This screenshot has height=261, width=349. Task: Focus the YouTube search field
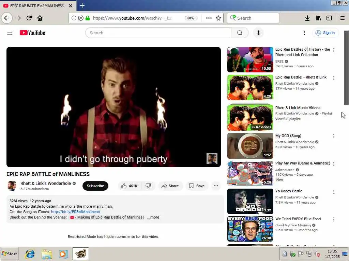pyautogui.click(x=158, y=33)
